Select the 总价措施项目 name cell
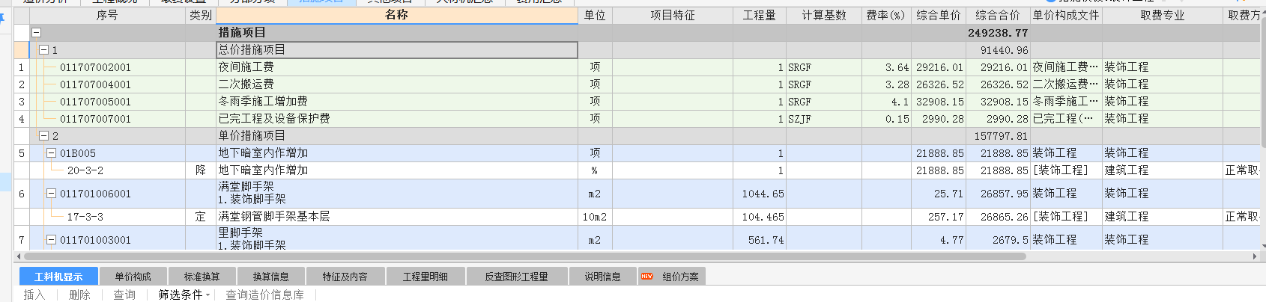The width and height of the screenshot is (1266, 302). click(397, 50)
